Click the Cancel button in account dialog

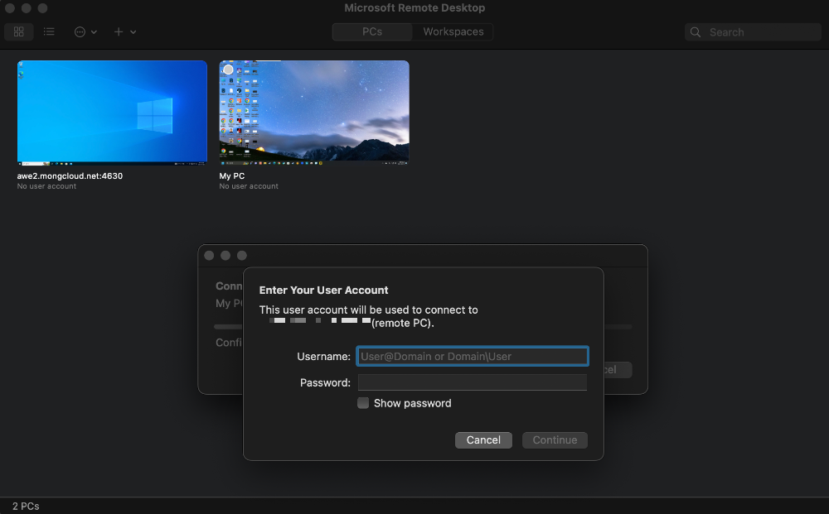(x=483, y=440)
